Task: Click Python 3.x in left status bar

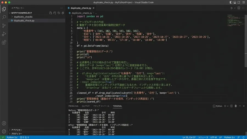Action: tap(12, 137)
